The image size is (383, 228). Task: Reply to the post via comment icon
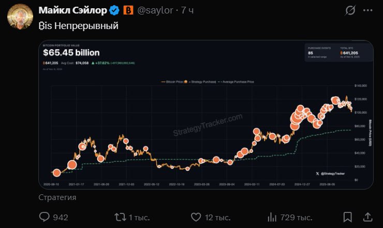(45, 217)
